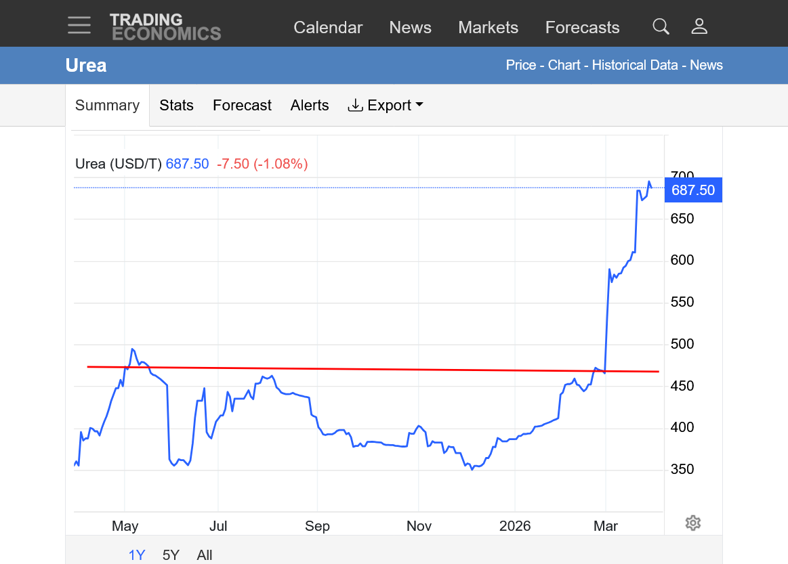The image size is (788, 564).
Task: Click the Trading Economics logo
Action: point(165,26)
